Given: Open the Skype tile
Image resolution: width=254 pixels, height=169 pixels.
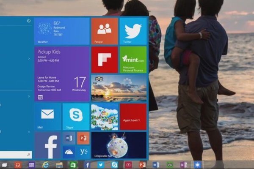Looking at the screenshot, I should pyautogui.click(x=76, y=117).
